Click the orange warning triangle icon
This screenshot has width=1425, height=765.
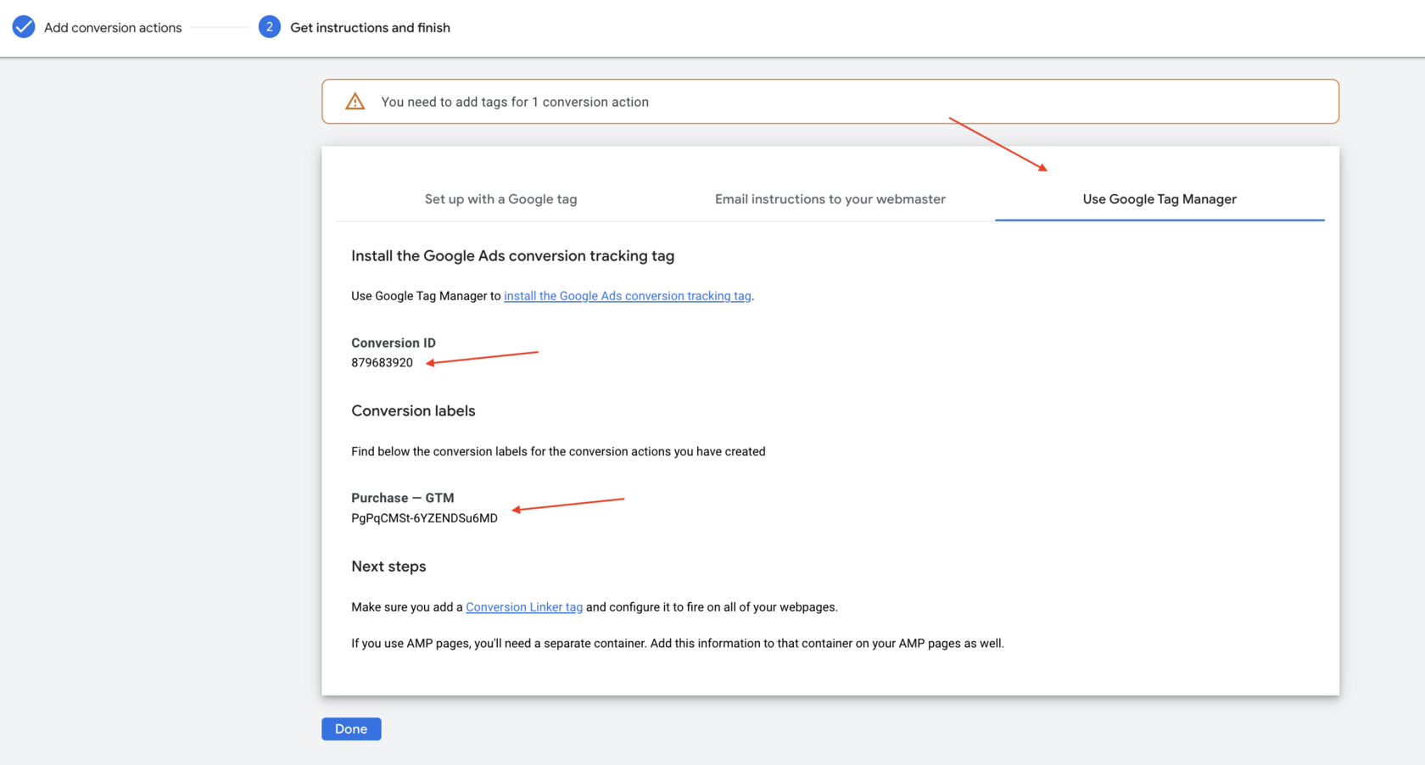(x=355, y=102)
